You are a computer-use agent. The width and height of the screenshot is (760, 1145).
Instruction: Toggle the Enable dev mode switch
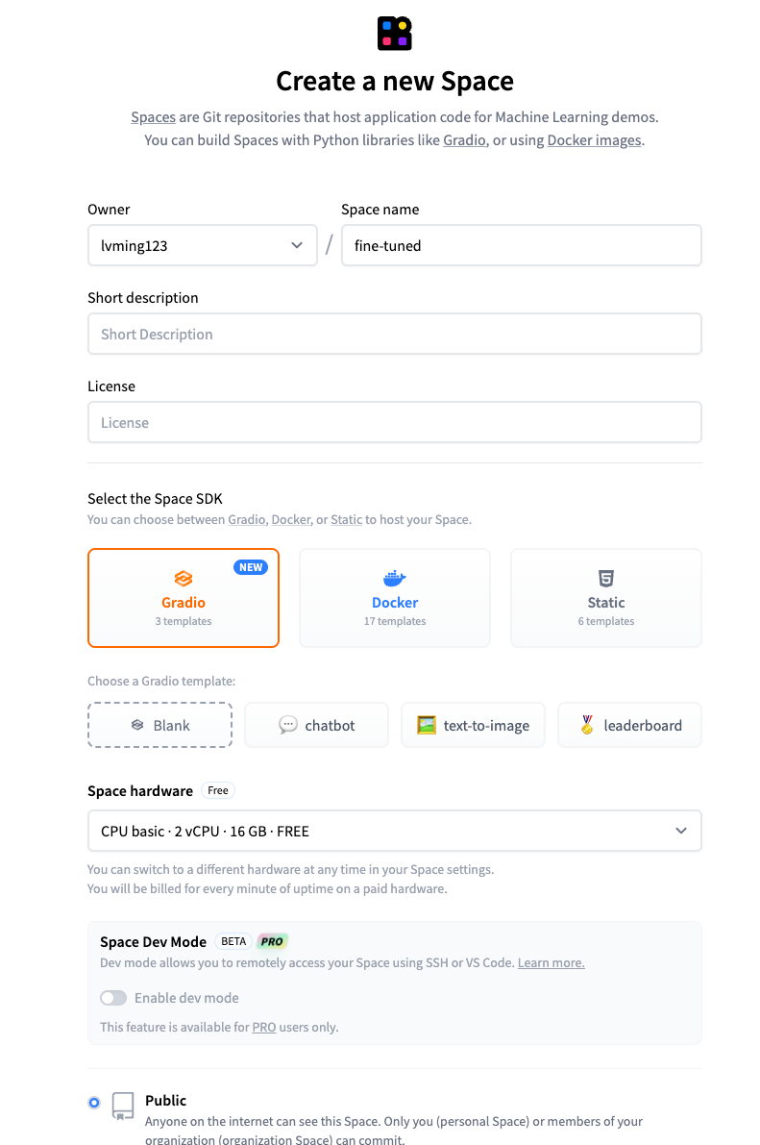click(x=113, y=998)
